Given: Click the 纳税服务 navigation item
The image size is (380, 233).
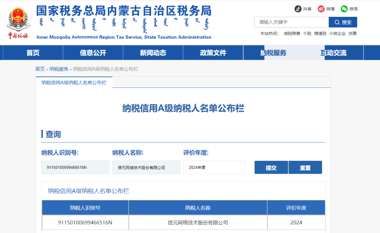Looking at the screenshot, I should pyautogui.click(x=273, y=53).
